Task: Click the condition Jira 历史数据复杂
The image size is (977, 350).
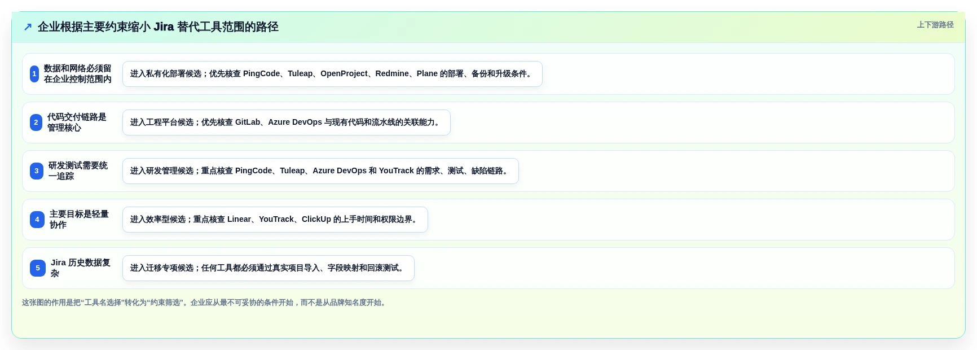Action: click(x=81, y=268)
